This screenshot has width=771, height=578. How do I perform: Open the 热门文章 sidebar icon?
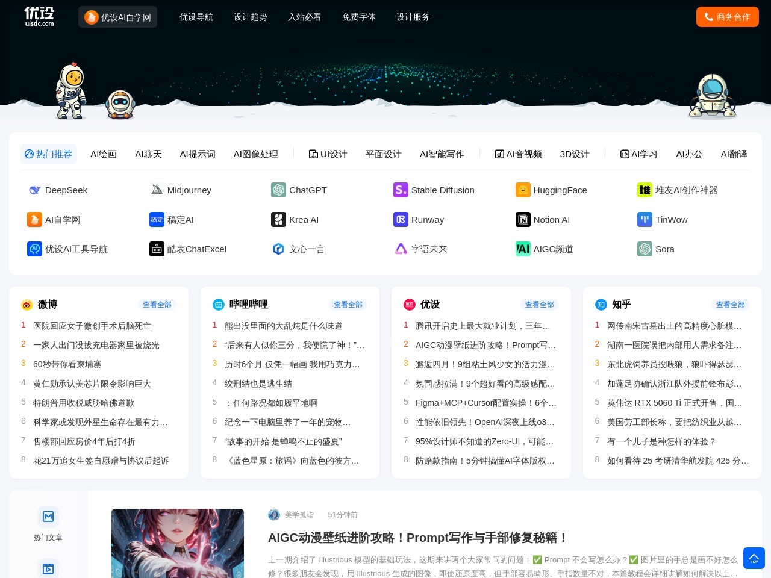pyautogui.click(x=48, y=517)
